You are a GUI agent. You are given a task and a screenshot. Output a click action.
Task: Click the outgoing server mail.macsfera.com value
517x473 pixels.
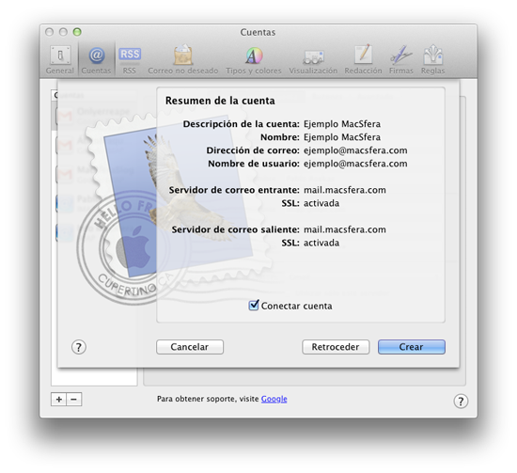pos(345,229)
